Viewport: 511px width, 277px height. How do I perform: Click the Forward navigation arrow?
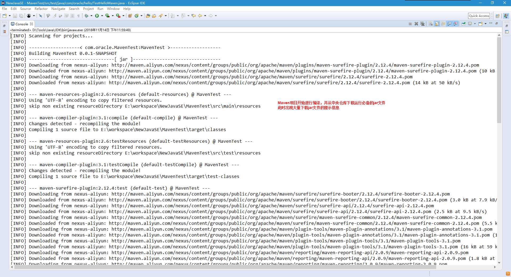click(211, 16)
